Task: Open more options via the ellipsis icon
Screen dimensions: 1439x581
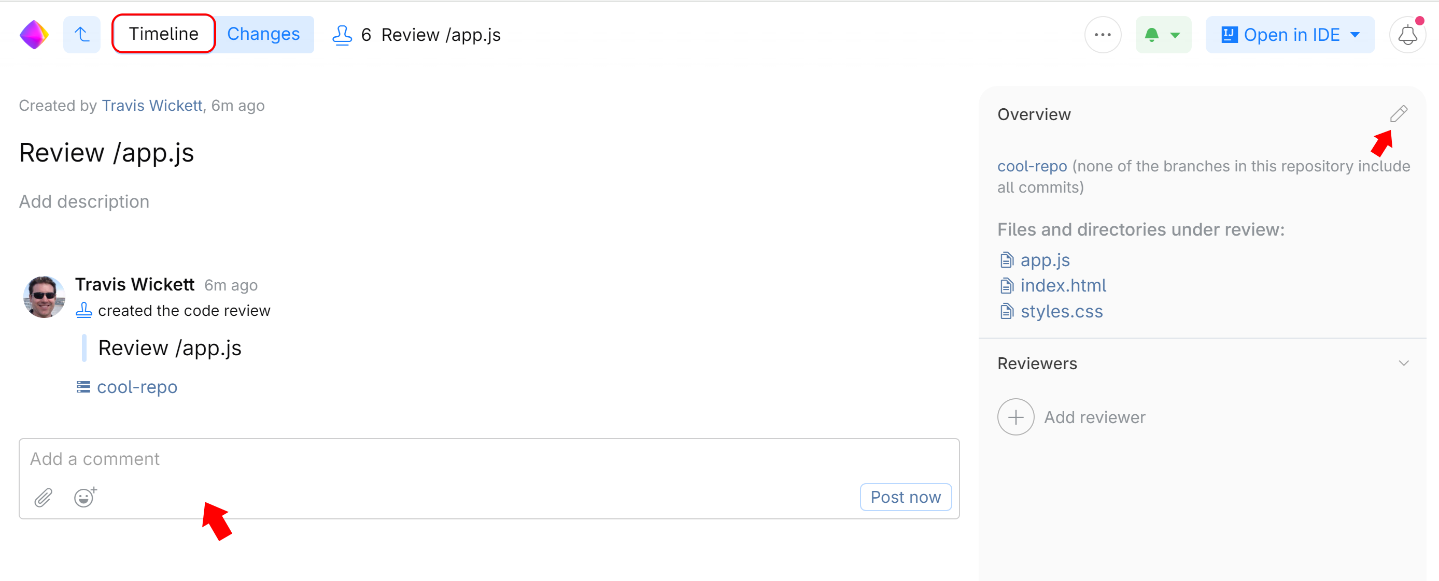Action: (x=1103, y=34)
